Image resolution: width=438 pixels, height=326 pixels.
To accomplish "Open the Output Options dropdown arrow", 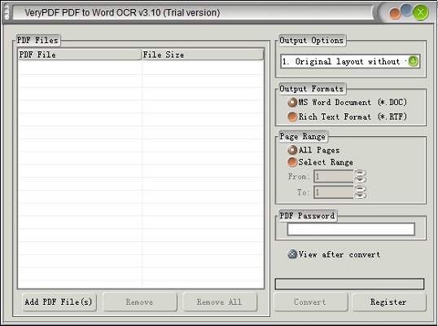I will [x=413, y=61].
